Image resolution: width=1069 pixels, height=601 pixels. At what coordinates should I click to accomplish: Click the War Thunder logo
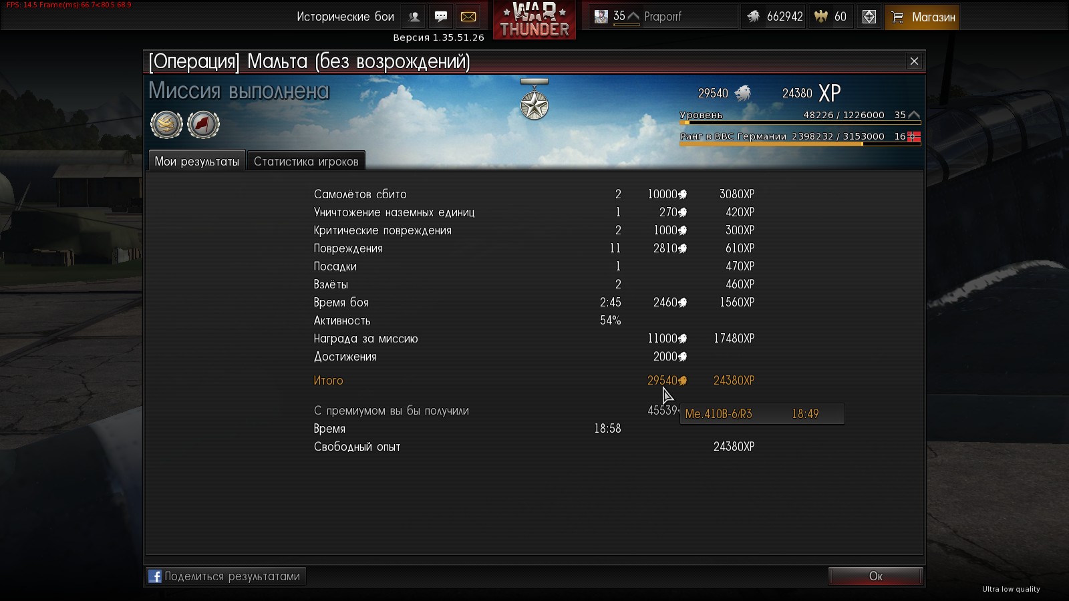(534, 19)
